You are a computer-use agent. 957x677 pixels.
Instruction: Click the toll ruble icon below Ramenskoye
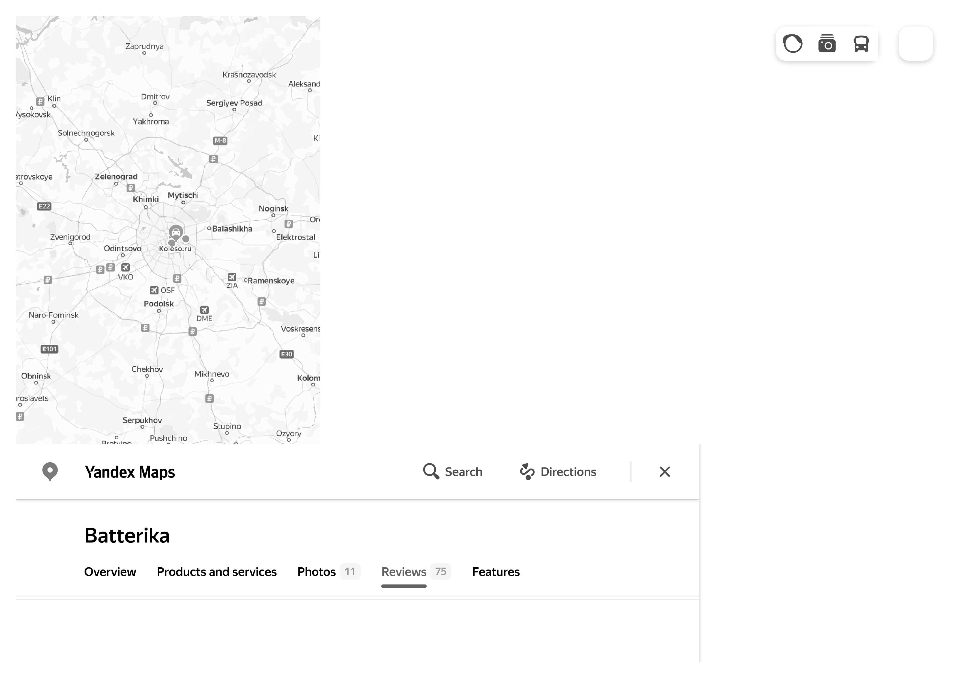pos(262,302)
